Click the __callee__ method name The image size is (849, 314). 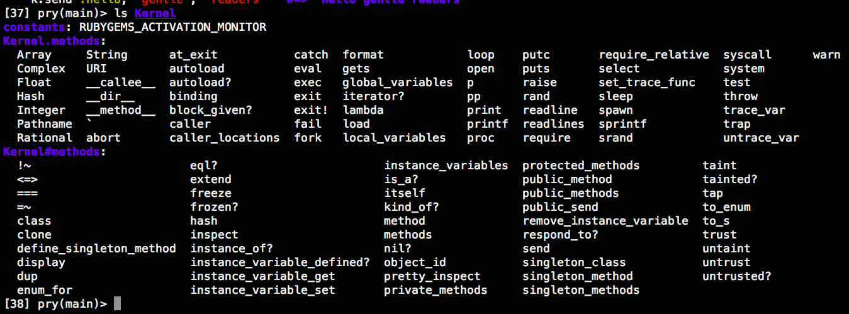click(x=121, y=82)
